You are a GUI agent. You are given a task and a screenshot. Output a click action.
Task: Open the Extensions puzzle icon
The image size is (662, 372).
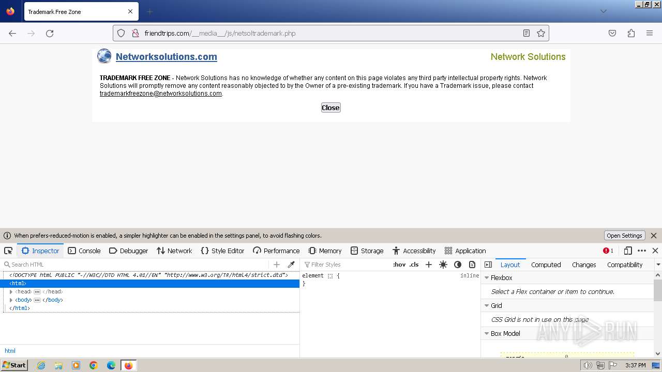631,33
